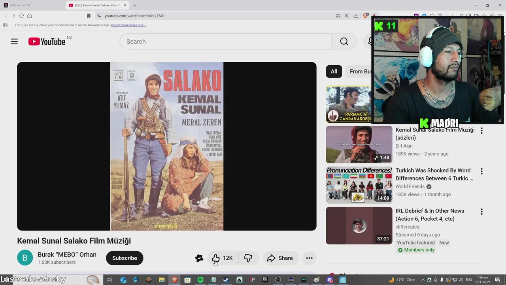This screenshot has width=506, height=285.
Task: Open options for IRL Debrief video
Action: click(x=481, y=212)
